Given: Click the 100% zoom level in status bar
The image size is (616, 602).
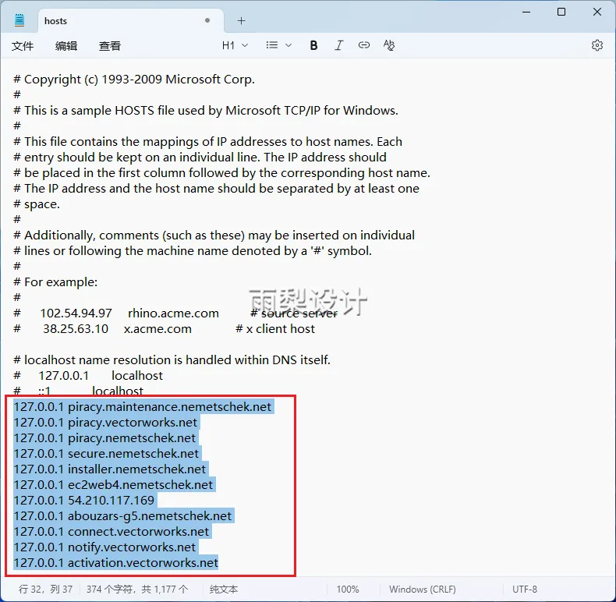Looking at the screenshot, I should coord(348,590).
